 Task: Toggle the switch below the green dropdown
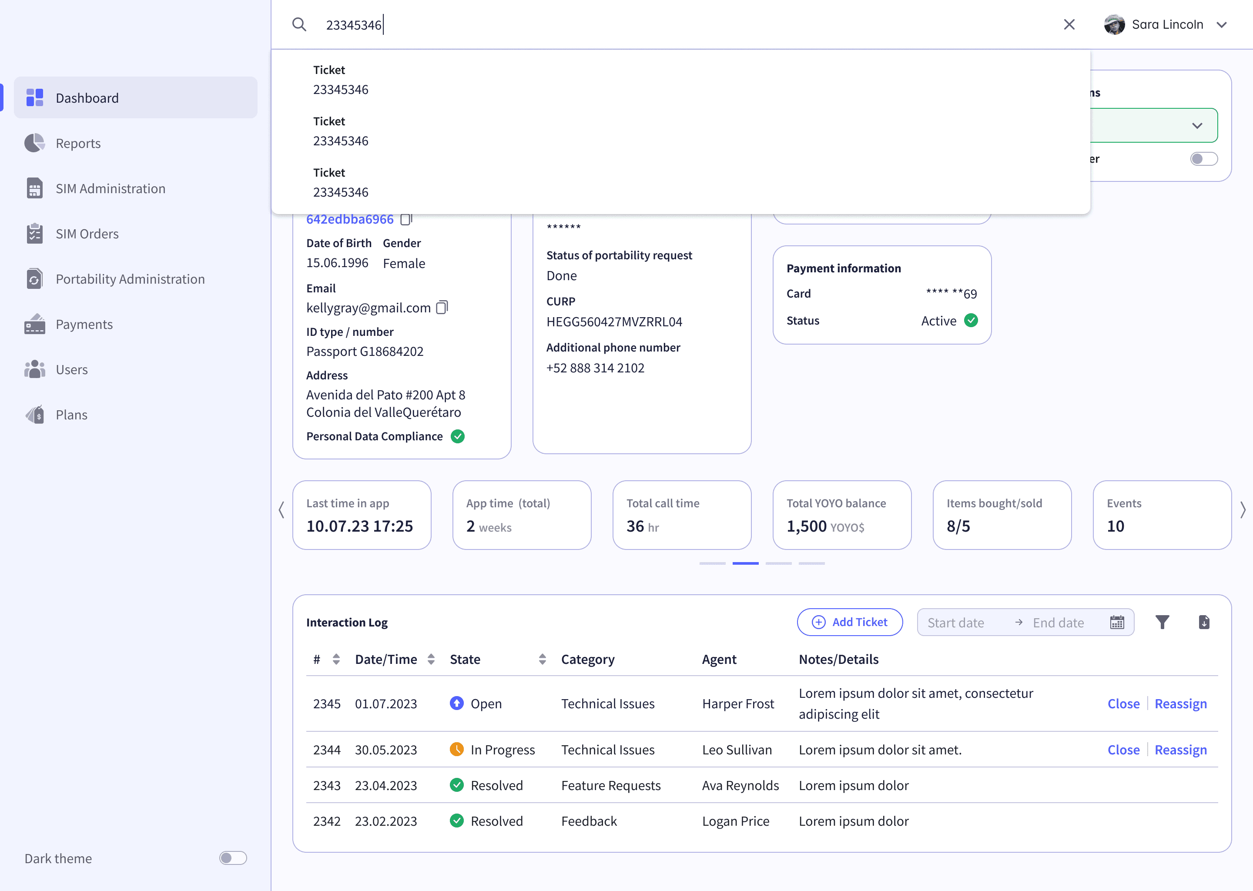click(1204, 159)
